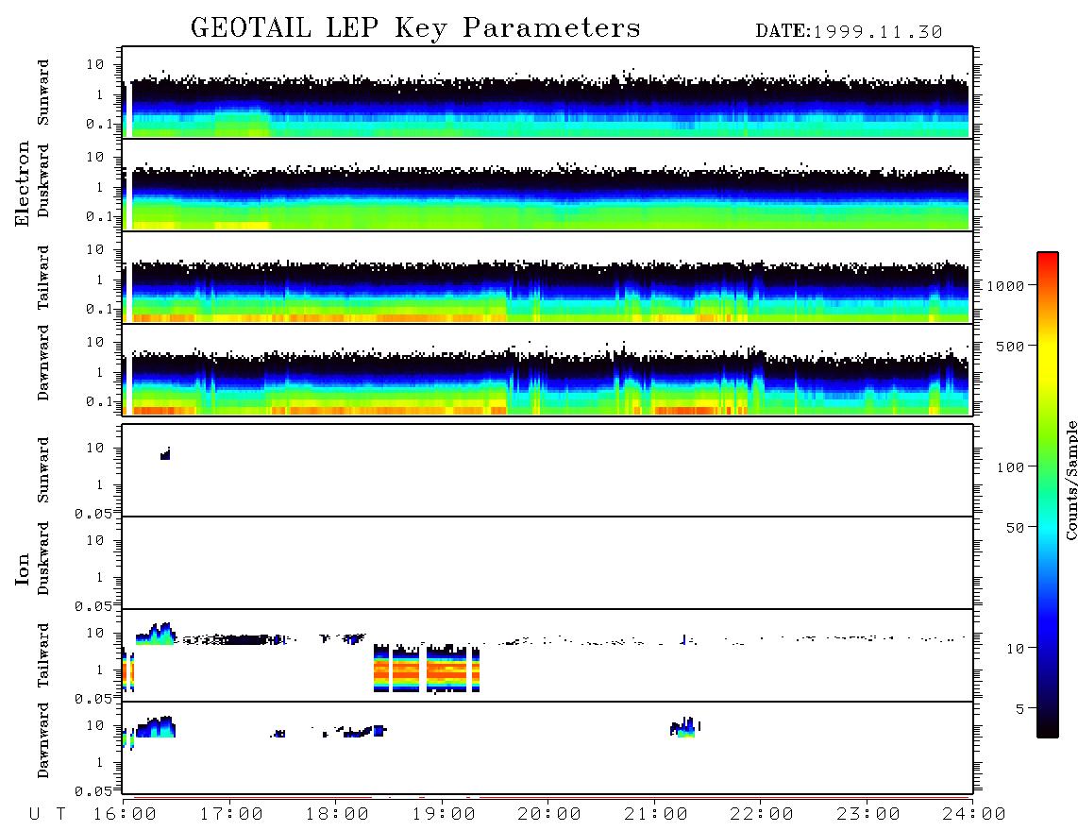Click the Ion Dawnward burst after 21:00
This screenshot has height=831, width=1078.
pos(684,727)
